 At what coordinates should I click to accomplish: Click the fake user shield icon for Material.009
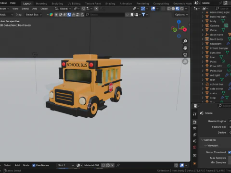pyautogui.click(x=103, y=165)
